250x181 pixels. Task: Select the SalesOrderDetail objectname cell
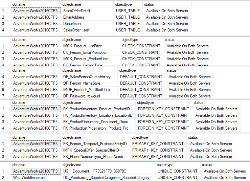click(87, 11)
